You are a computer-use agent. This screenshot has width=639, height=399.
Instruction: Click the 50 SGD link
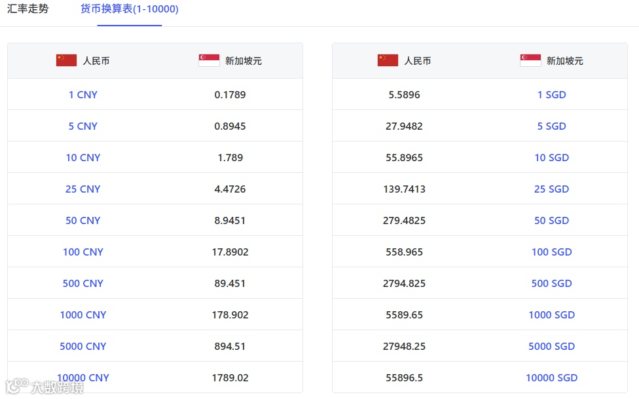pyautogui.click(x=552, y=220)
